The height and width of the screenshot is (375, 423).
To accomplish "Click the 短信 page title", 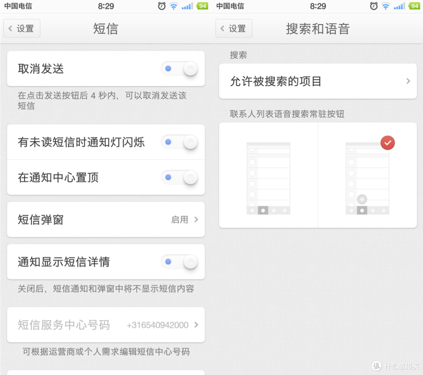I will [x=106, y=29].
